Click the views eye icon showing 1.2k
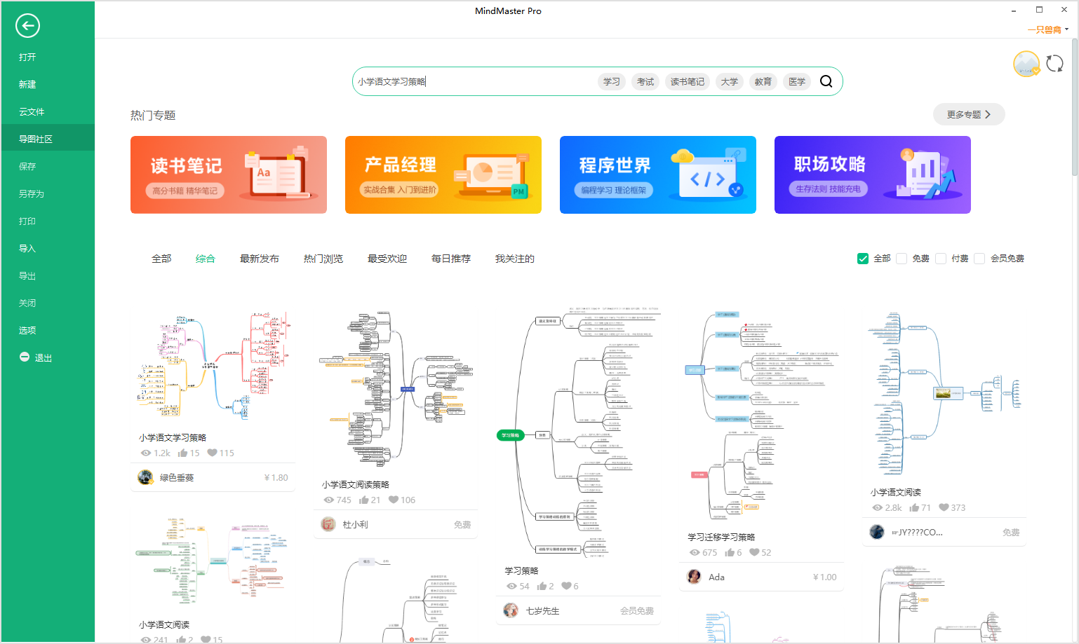Screen dimensions: 1079x644 pyautogui.click(x=146, y=453)
